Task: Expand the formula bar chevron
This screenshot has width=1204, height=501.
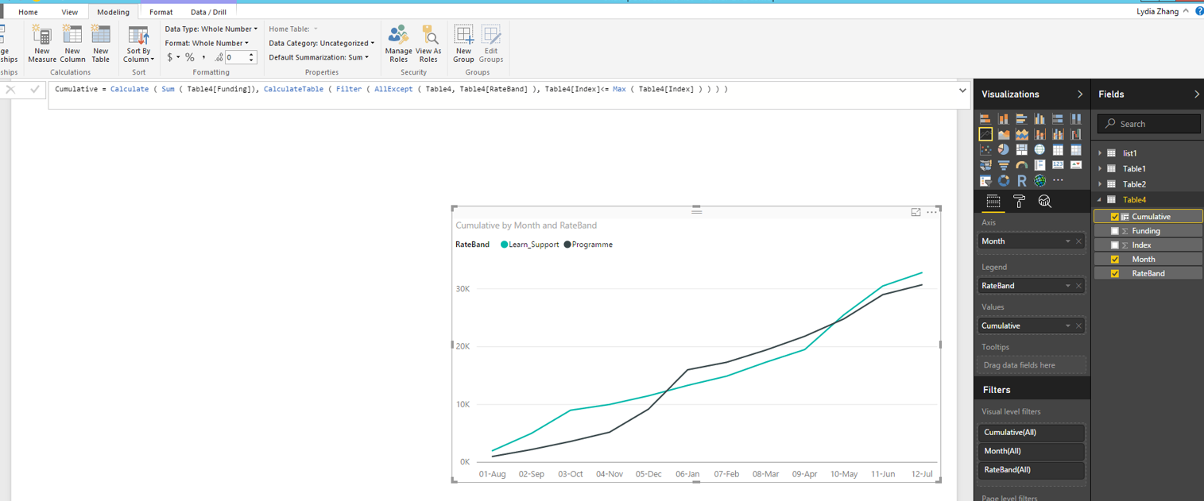Action: point(962,91)
